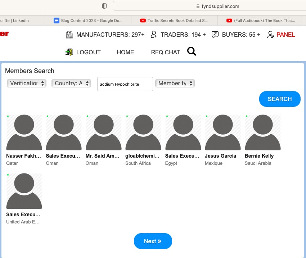Open the United Arab E... member avatar
The height and width of the screenshot is (258, 306).
pyautogui.click(x=24, y=191)
